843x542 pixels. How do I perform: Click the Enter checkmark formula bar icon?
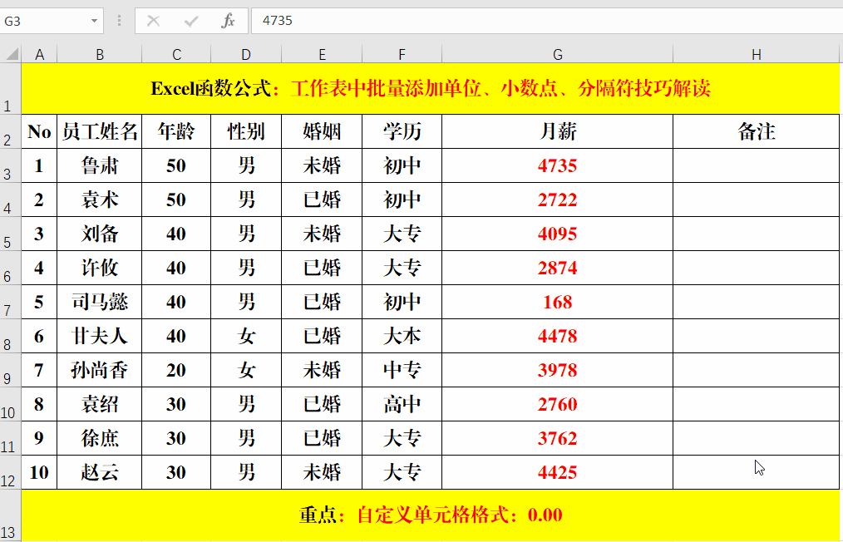pyautogui.click(x=191, y=21)
